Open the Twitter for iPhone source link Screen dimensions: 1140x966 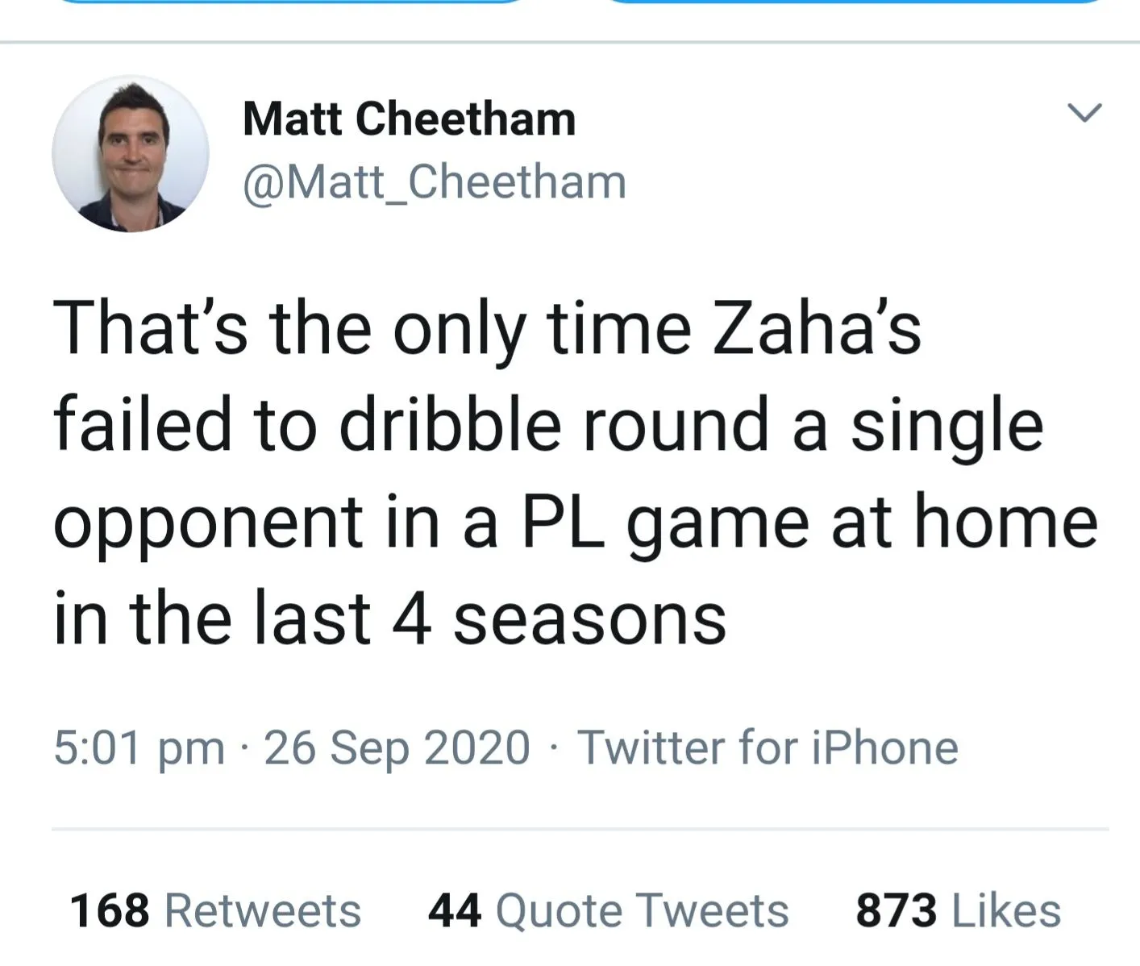768,747
